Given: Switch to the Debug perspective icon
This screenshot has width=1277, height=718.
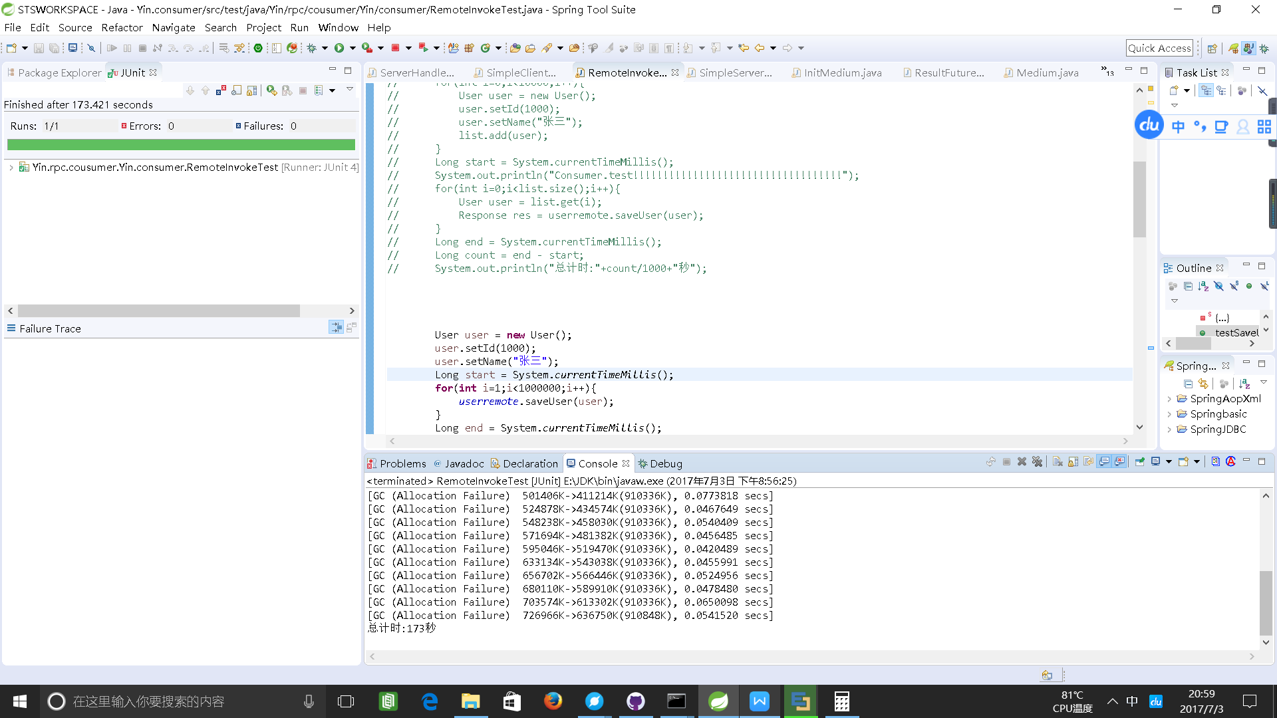Looking at the screenshot, I should (1264, 48).
